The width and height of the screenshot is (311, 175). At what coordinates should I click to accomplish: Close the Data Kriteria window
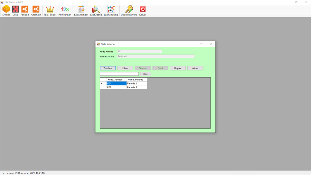point(211,44)
